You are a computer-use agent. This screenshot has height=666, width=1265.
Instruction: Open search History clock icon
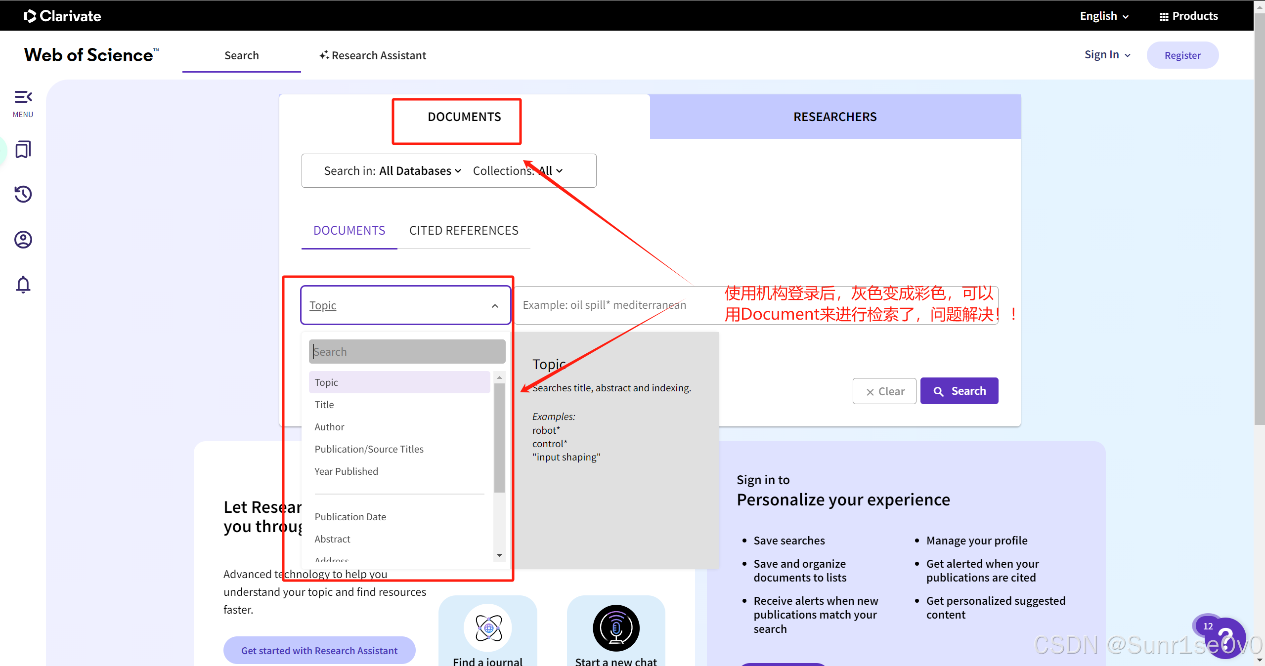click(x=23, y=194)
